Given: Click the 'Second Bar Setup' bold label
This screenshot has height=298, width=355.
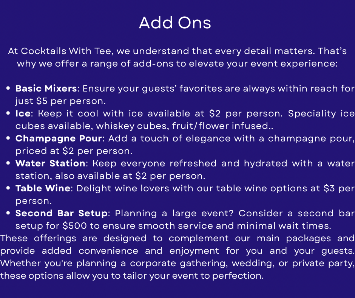Looking at the screenshot, I should (x=61, y=213).
